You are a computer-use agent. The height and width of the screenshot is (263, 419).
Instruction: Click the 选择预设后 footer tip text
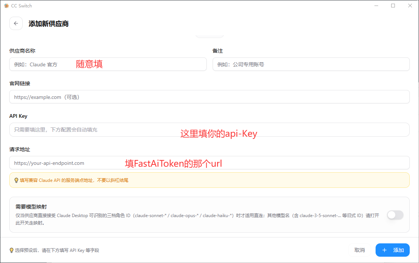tap(57, 250)
